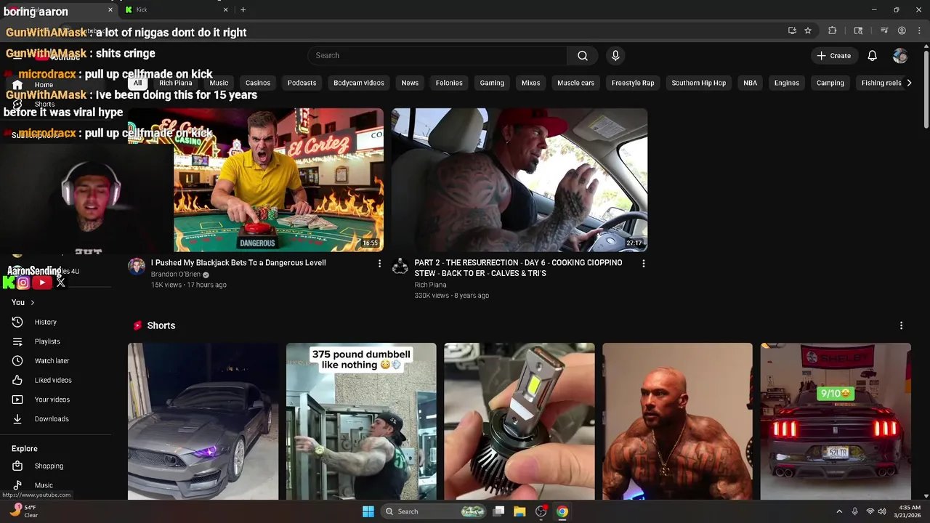This screenshot has height=523, width=930.
Task: Select the Muscle cars chip
Action: [575, 83]
